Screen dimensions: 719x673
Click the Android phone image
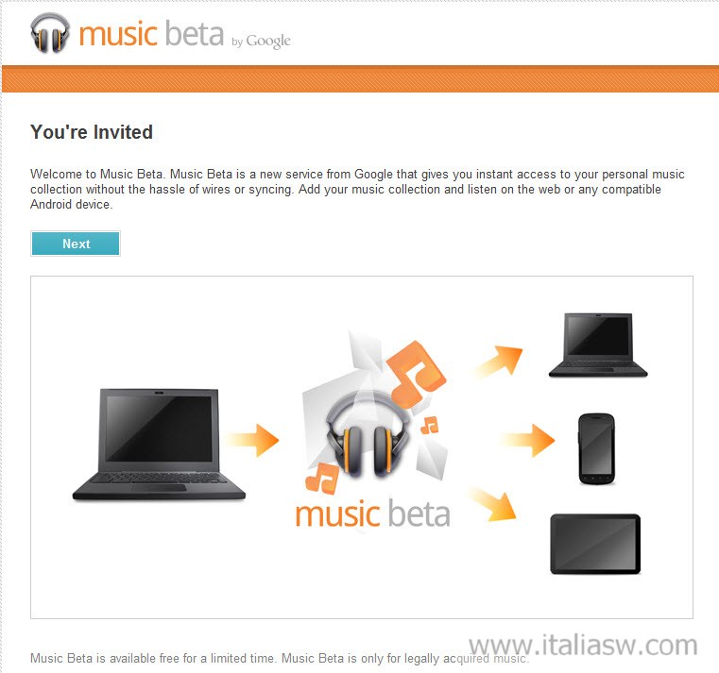click(596, 449)
